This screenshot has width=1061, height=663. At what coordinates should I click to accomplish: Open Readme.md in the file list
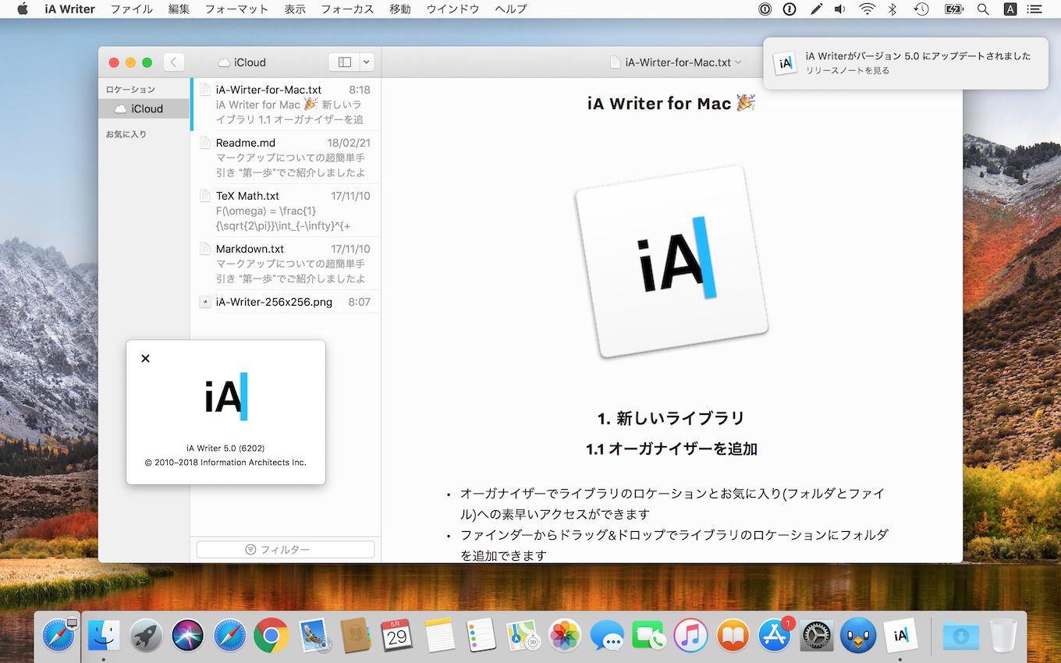point(286,157)
